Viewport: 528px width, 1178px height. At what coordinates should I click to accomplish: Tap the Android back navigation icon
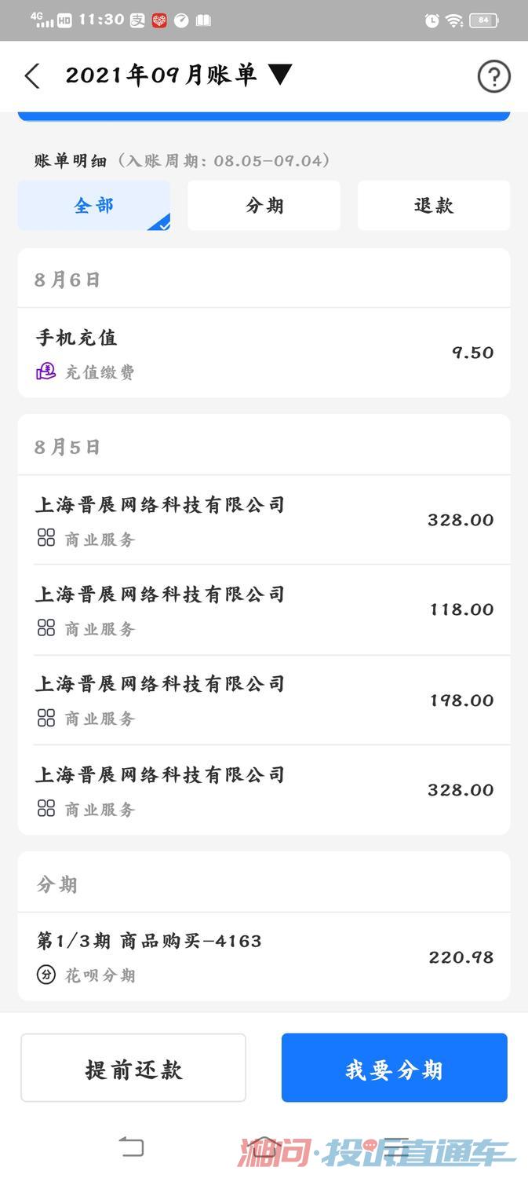coord(132,1147)
